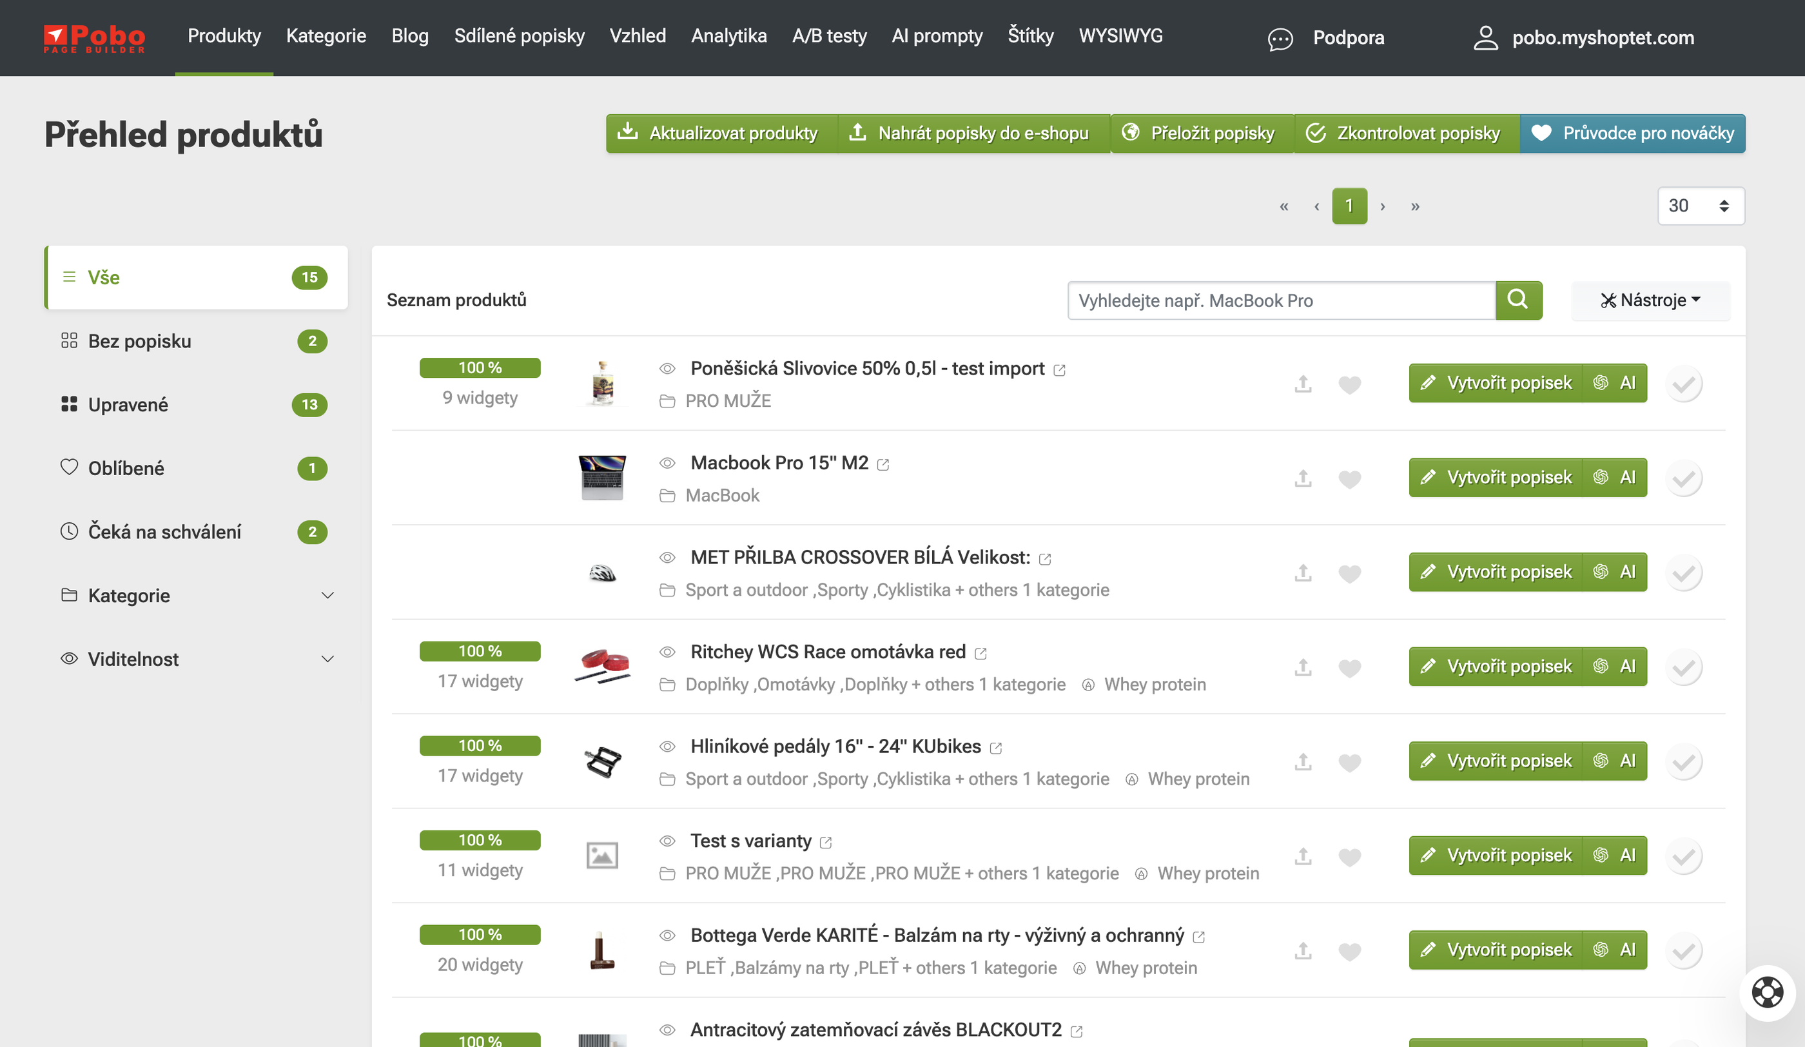Open Sdílené popisky menu item

coord(520,36)
